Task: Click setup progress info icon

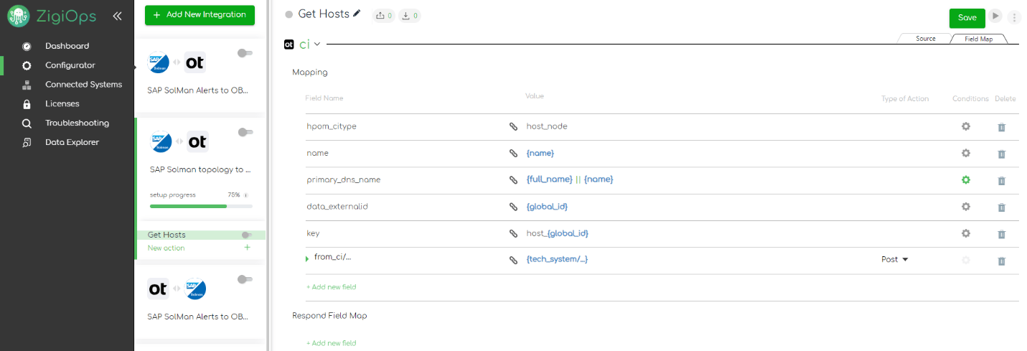Action: [246, 195]
